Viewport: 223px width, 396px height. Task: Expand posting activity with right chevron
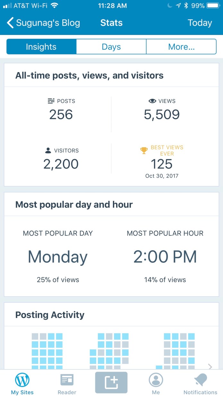210,366
